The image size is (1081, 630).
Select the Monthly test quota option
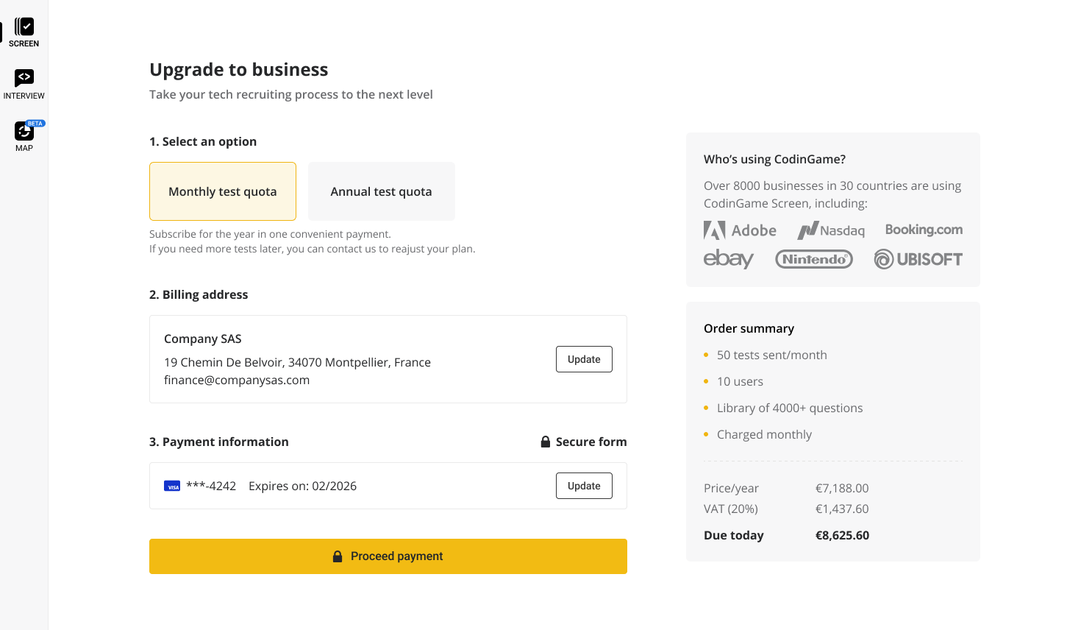pyautogui.click(x=223, y=191)
